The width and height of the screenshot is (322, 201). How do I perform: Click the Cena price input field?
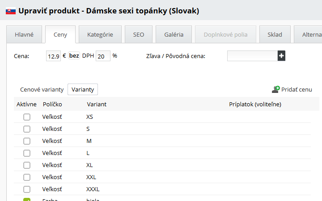(x=53, y=56)
